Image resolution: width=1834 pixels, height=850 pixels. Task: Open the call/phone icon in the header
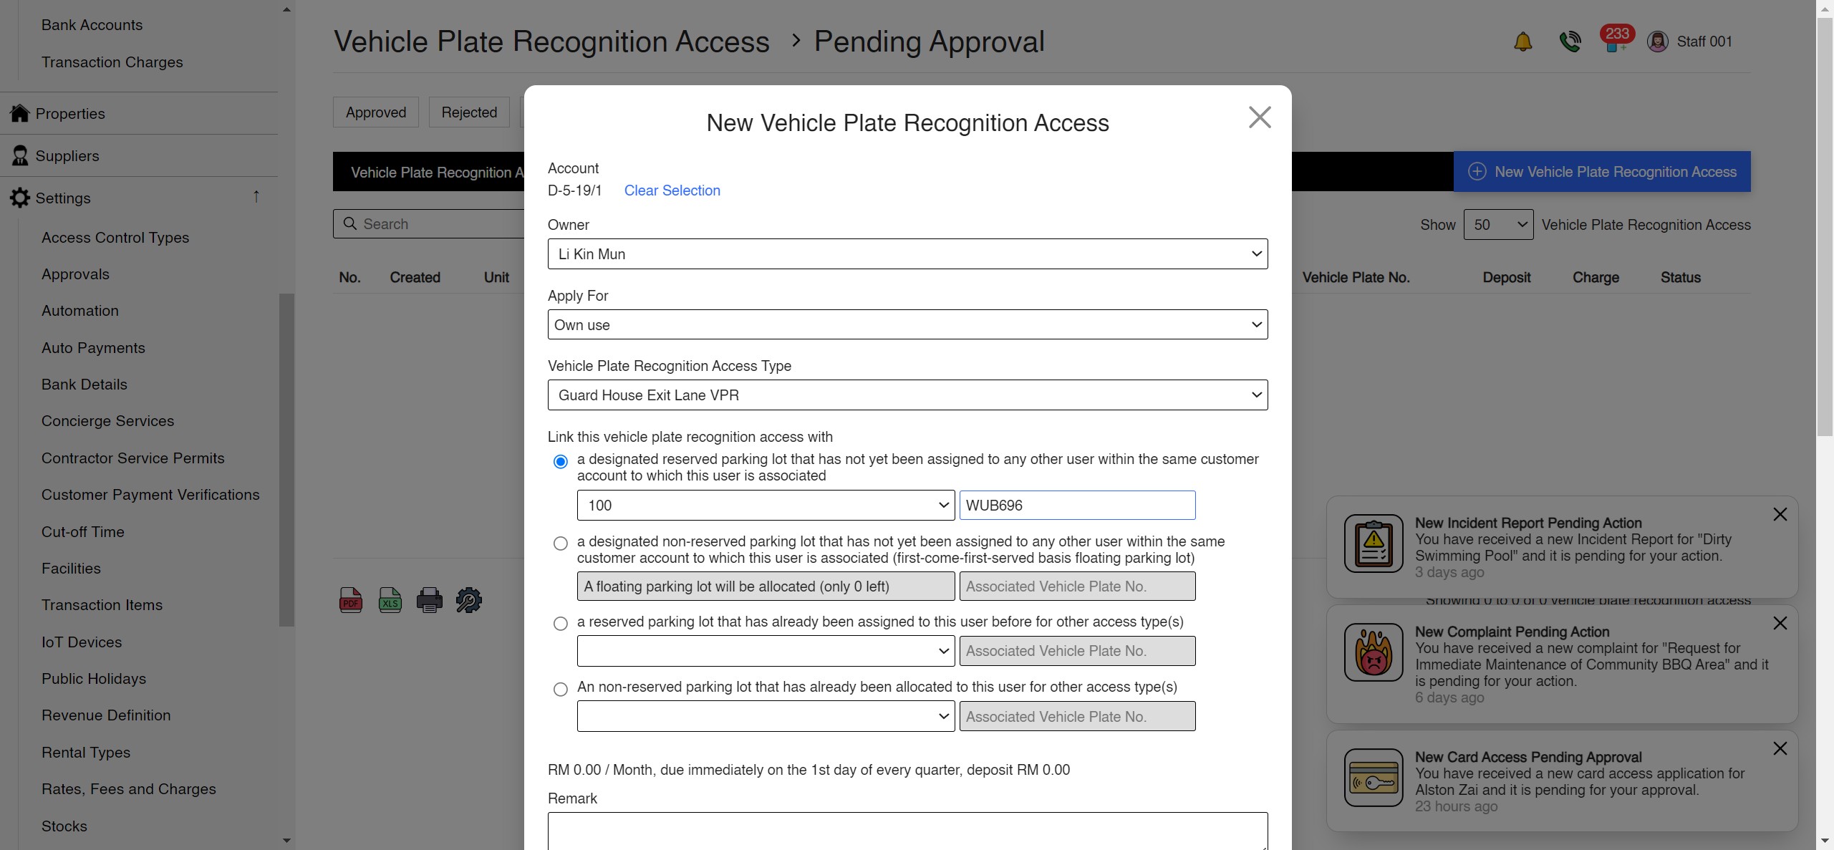[1570, 41]
